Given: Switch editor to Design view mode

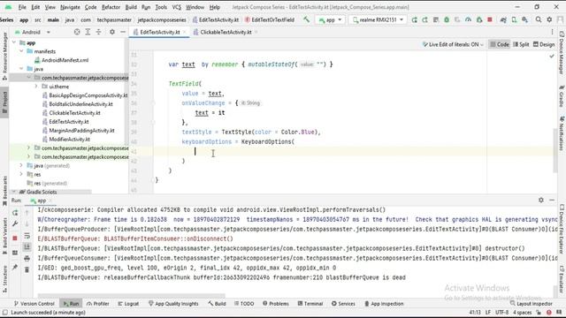Looking at the screenshot, I should 544,44.
